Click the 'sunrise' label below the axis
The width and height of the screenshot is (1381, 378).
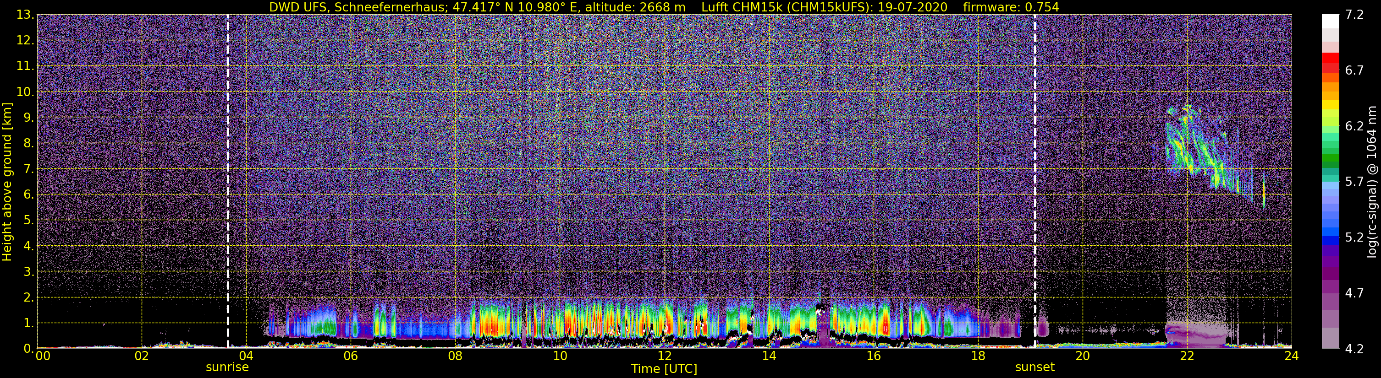(x=227, y=367)
